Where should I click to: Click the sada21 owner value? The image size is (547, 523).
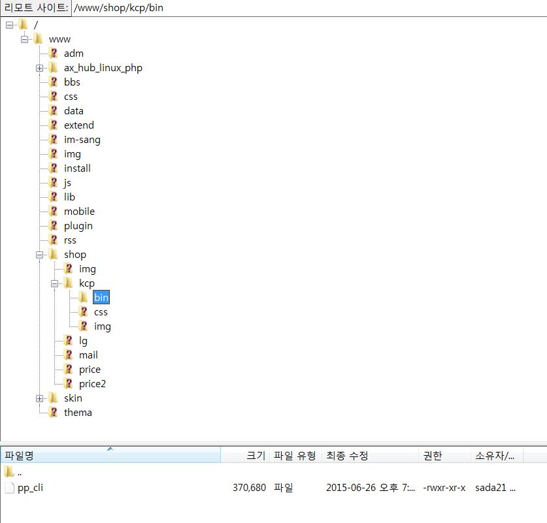coord(495,488)
